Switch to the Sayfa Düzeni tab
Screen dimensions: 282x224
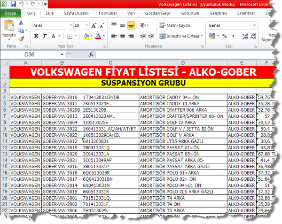pos(76,13)
